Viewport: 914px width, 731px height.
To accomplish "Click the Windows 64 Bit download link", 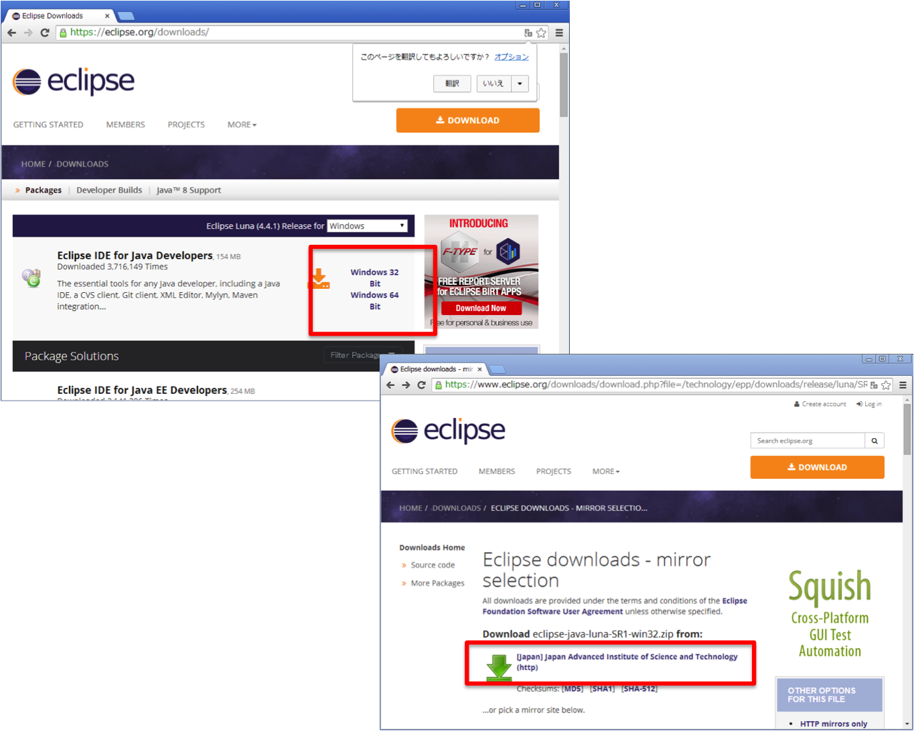I will pyautogui.click(x=375, y=300).
